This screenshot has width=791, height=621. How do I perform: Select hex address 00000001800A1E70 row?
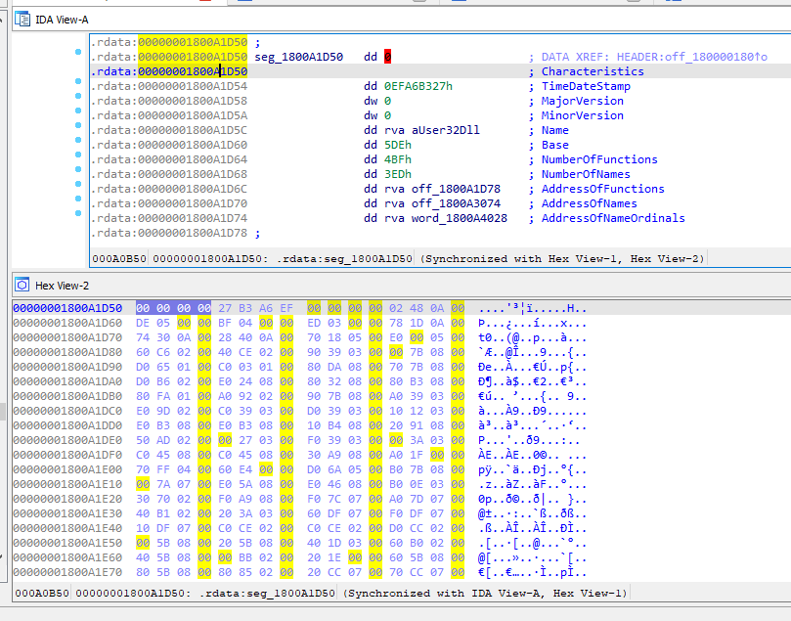(67, 572)
